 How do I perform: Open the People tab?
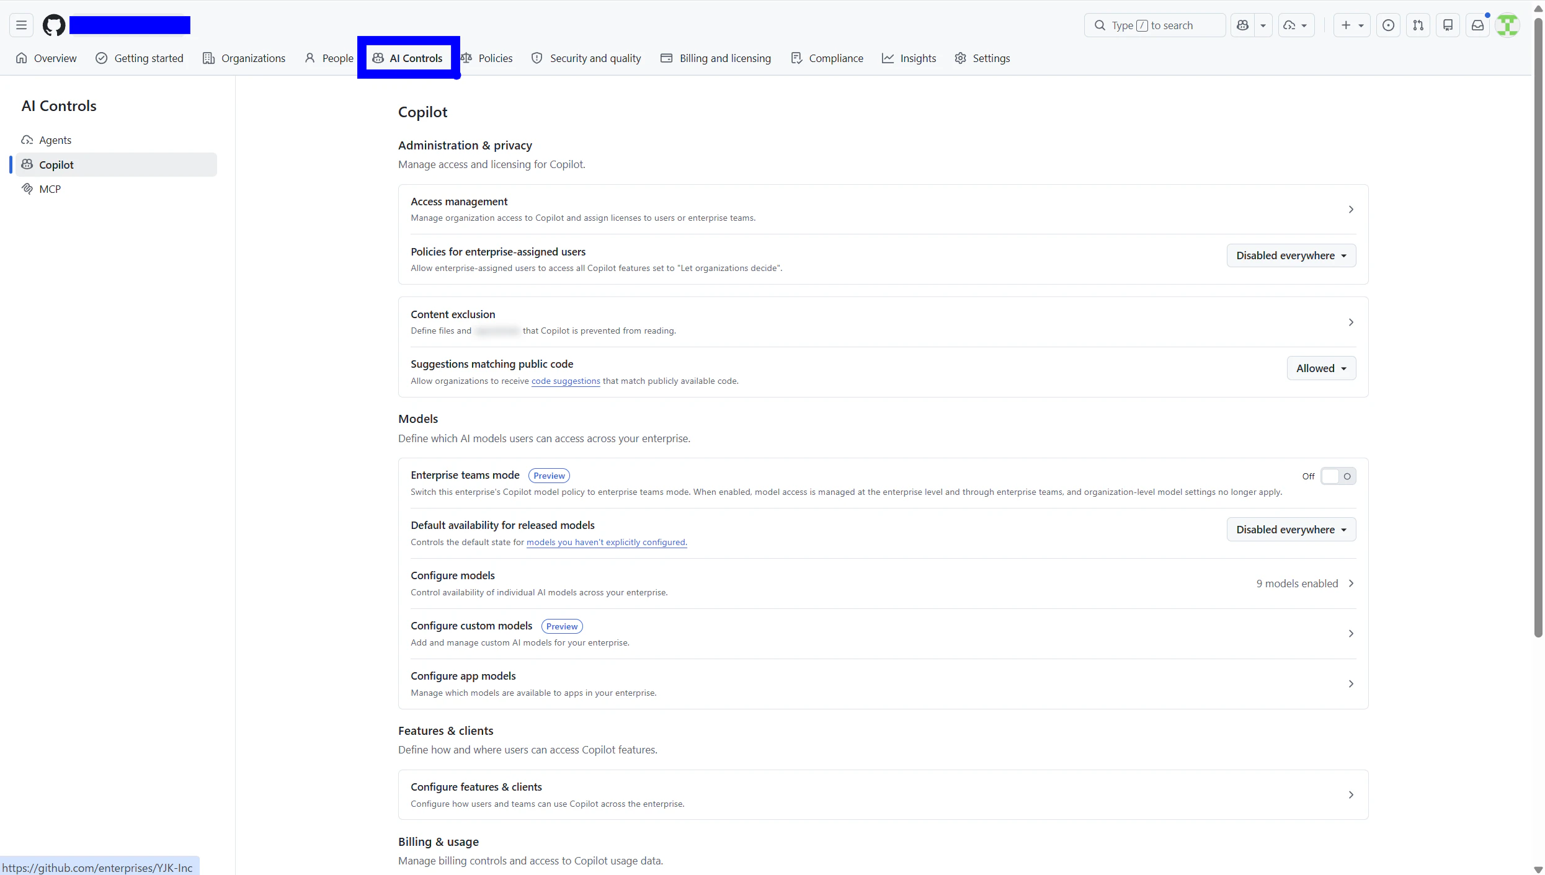click(329, 58)
